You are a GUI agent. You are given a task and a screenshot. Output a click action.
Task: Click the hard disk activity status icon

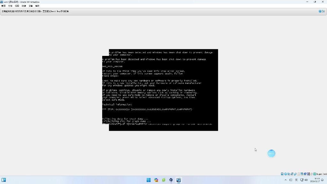click(282, 174)
